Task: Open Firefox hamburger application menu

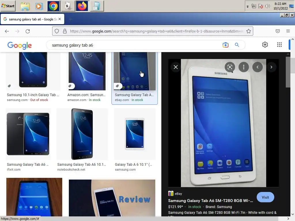Action: point(288,31)
